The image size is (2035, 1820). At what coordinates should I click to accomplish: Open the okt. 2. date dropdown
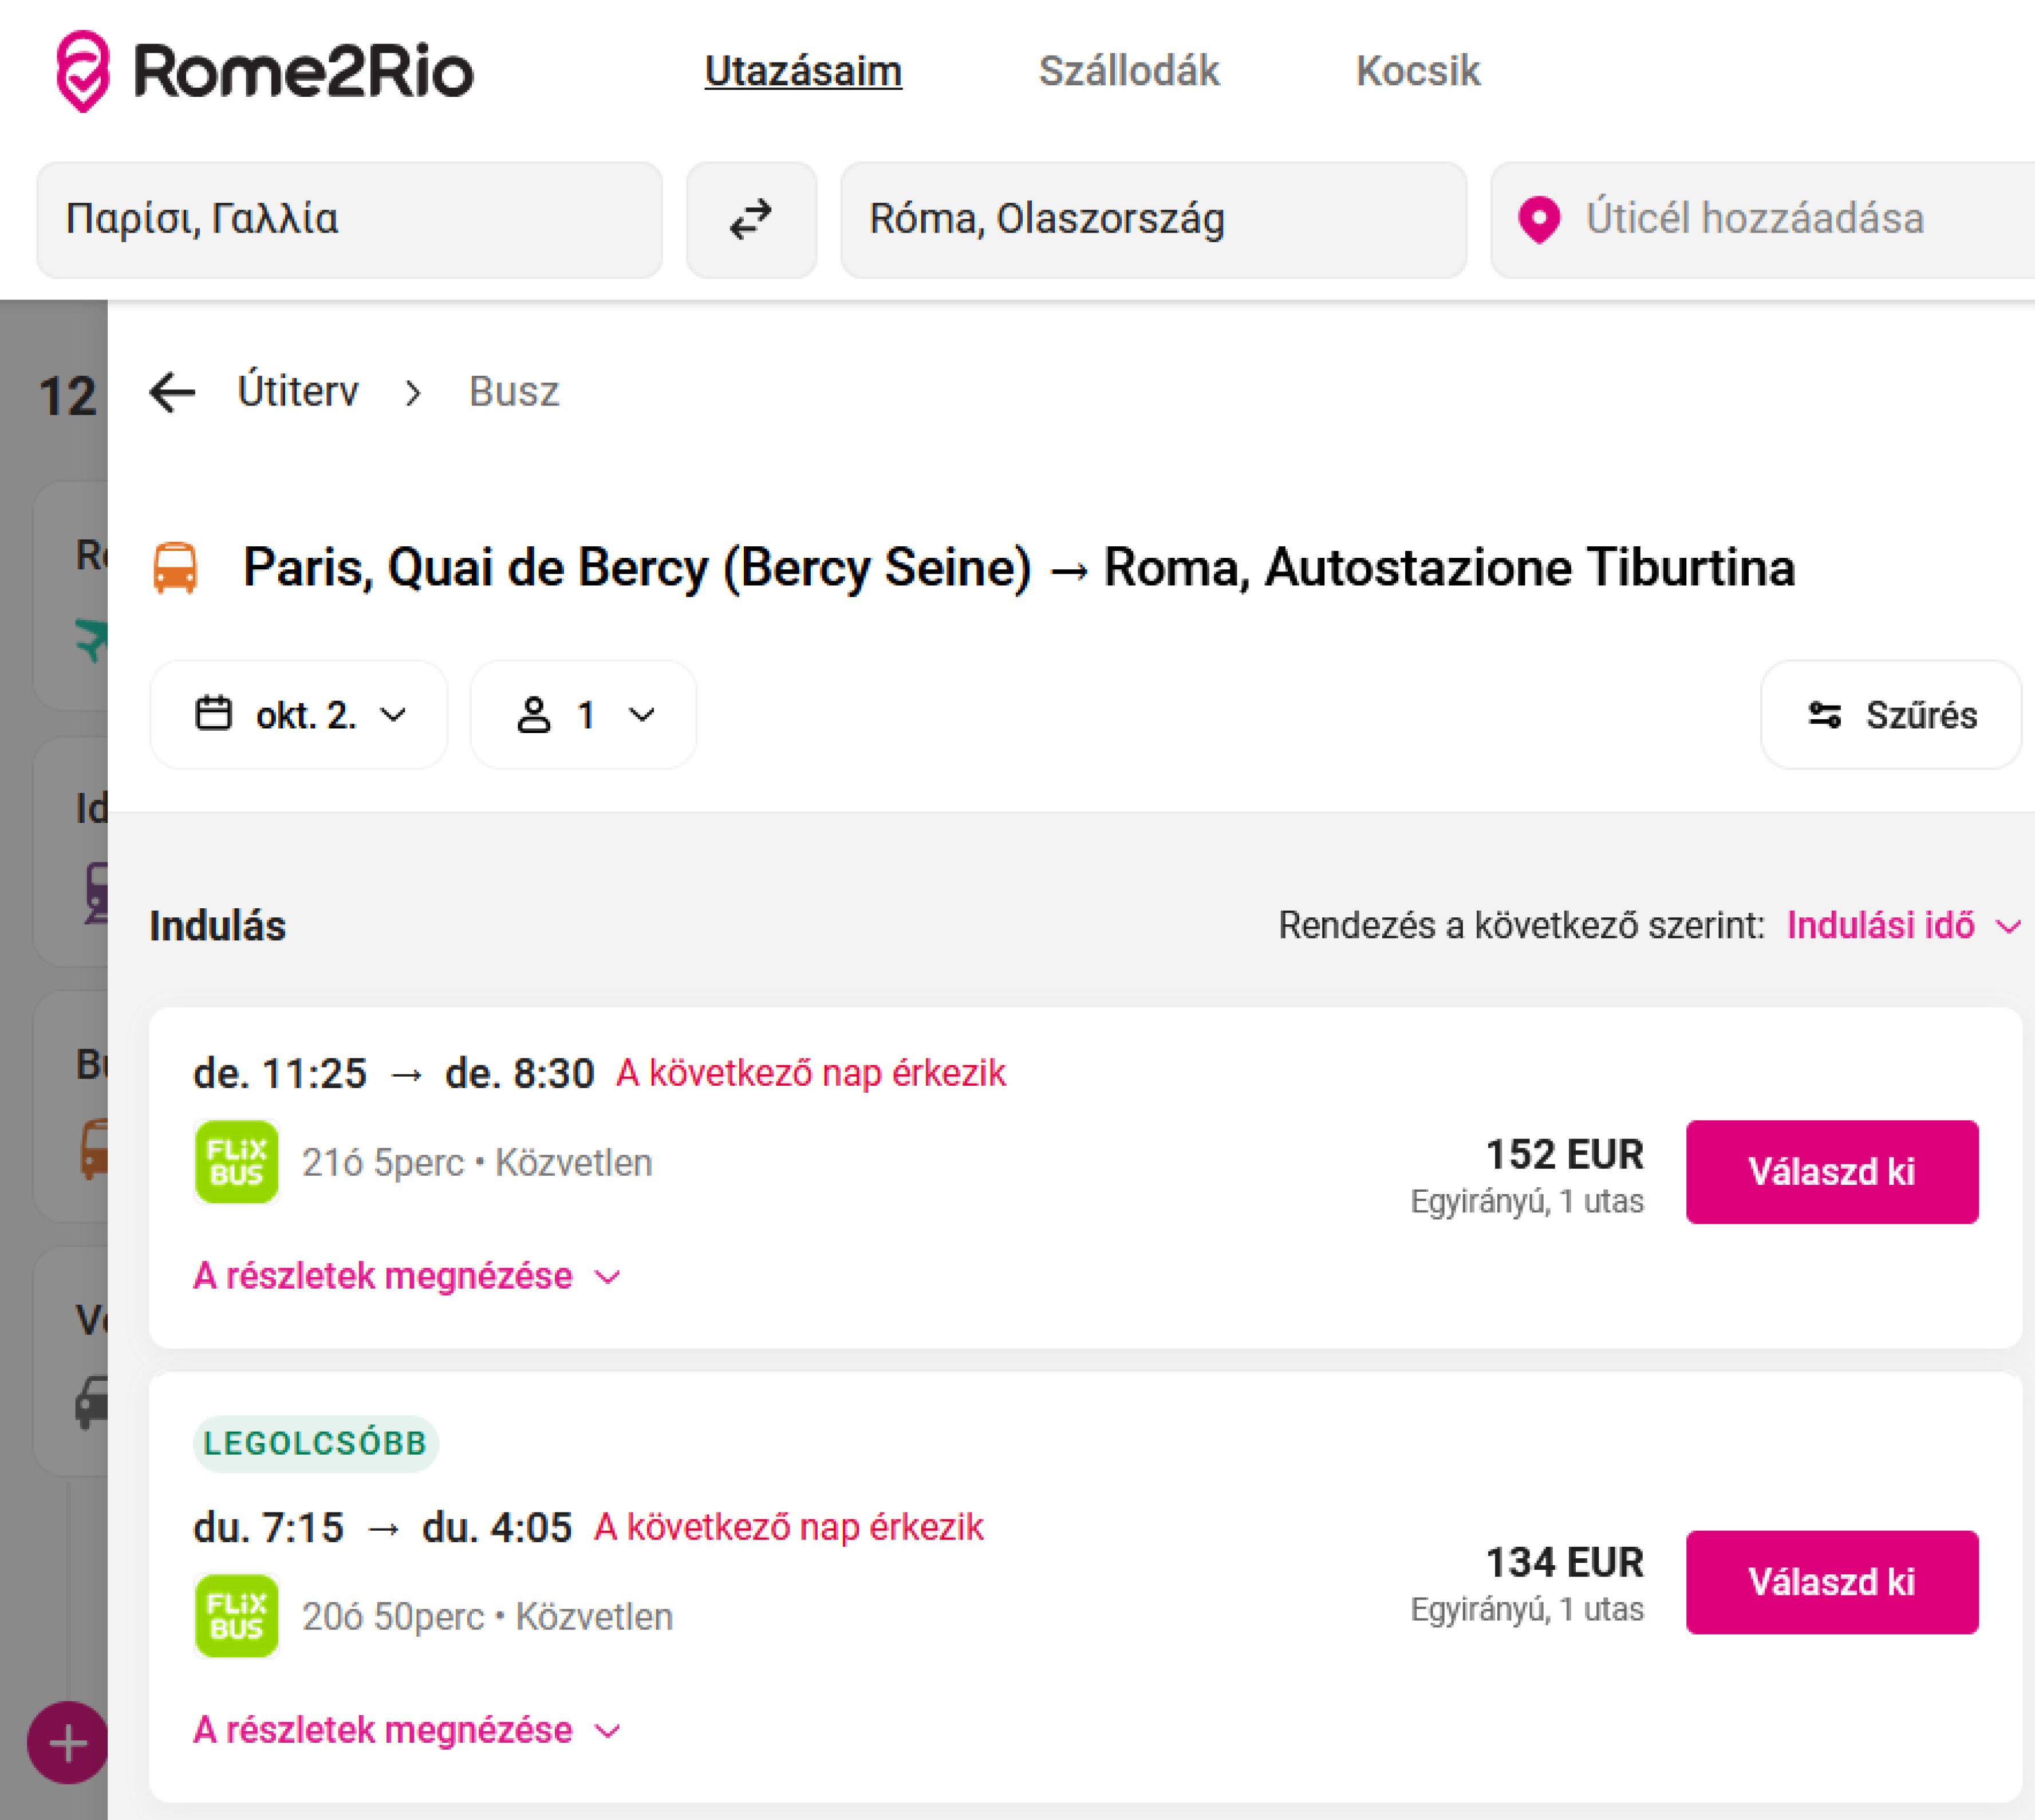pos(299,715)
